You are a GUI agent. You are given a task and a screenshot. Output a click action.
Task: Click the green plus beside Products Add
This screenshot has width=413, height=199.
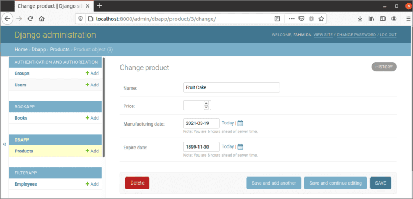point(87,151)
